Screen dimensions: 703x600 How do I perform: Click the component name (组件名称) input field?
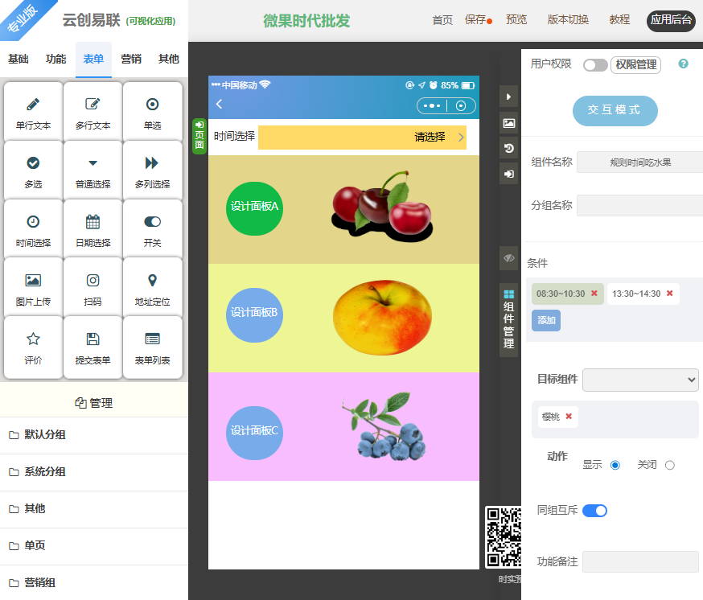pos(639,162)
